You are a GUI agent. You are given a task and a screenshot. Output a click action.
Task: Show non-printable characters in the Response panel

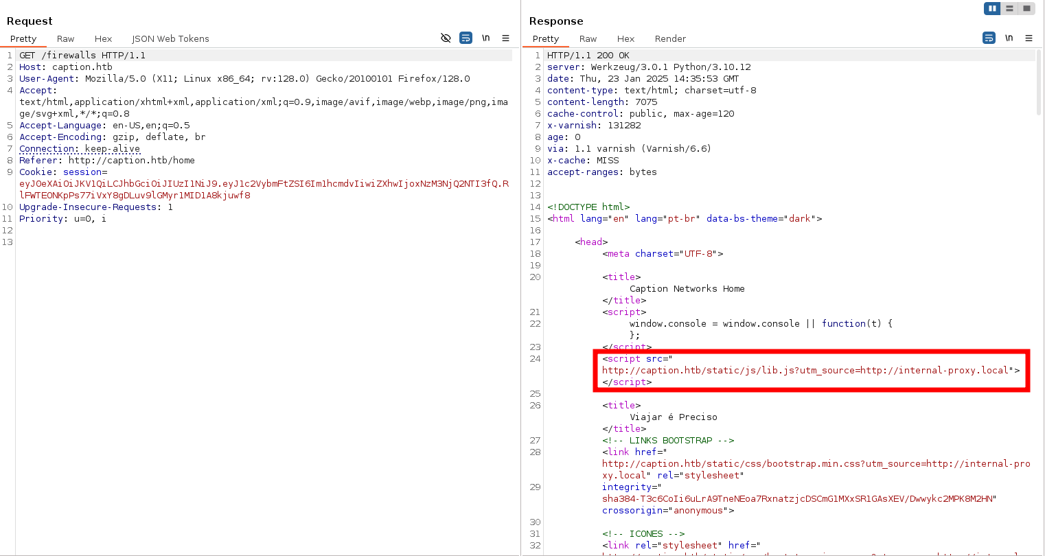pos(1009,38)
